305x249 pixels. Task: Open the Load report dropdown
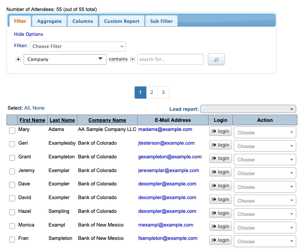pos(248,109)
